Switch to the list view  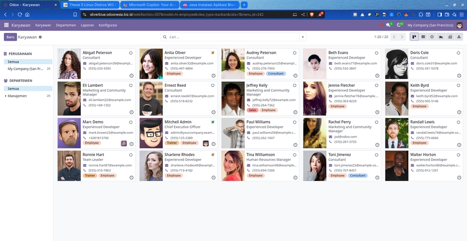pyautogui.click(x=423, y=37)
